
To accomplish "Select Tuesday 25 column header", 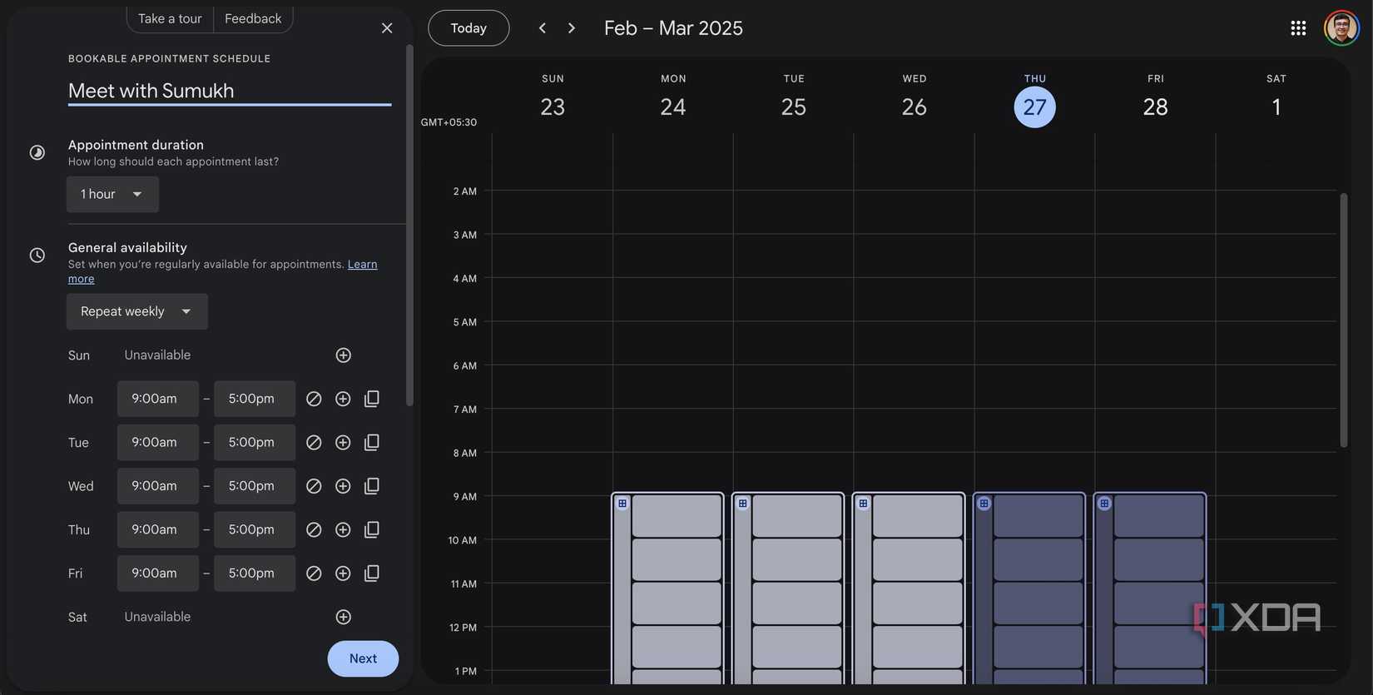I will click(x=794, y=97).
